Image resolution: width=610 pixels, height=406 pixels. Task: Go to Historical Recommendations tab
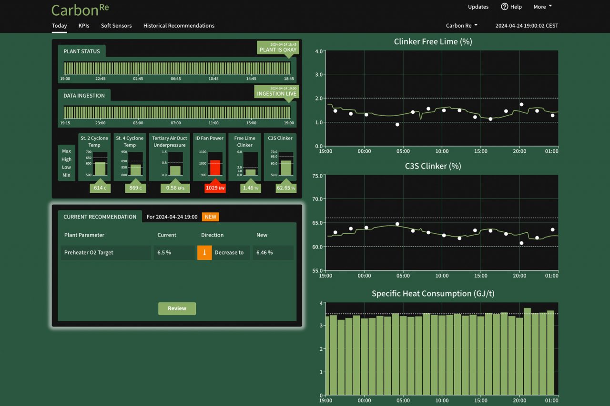[x=179, y=26]
